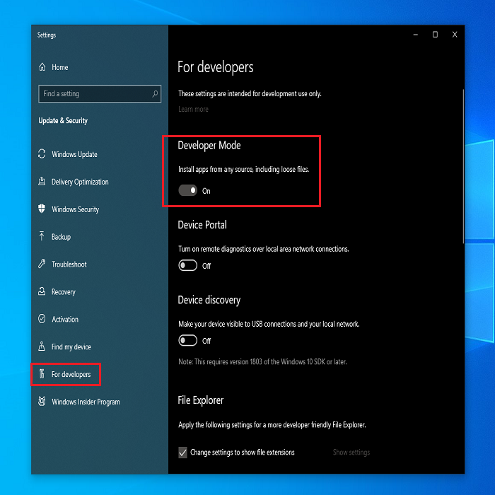Open the Troubleshoot label
495x495 pixels.
[69, 264]
